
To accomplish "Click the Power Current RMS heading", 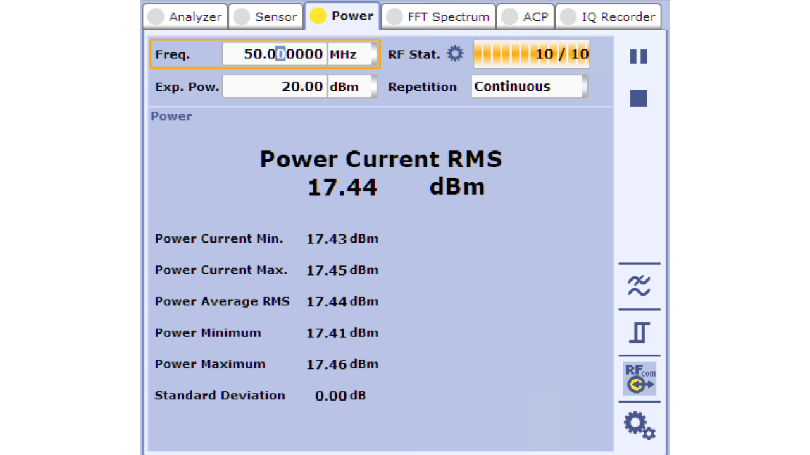I will pyautogui.click(x=381, y=159).
